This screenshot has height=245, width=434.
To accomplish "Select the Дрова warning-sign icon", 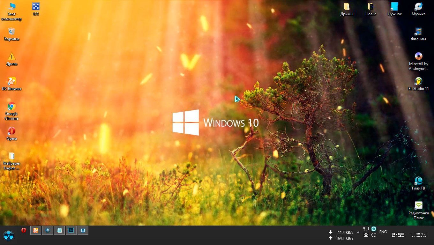I will tap(11, 59).
